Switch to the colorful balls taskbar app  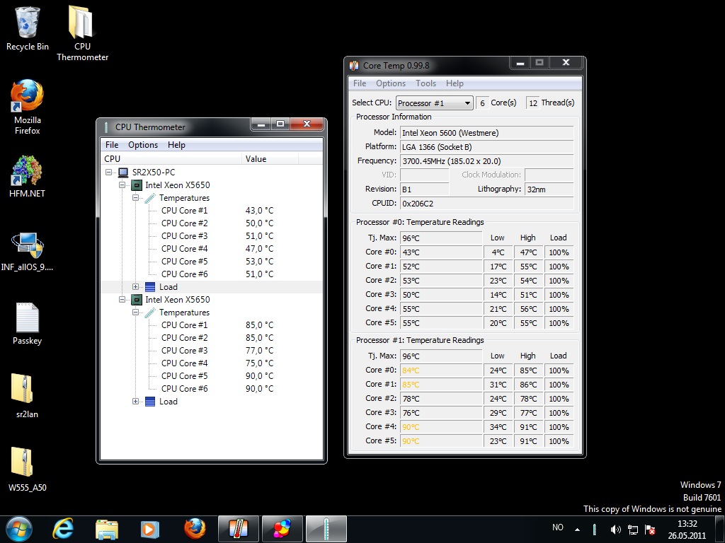pyautogui.click(x=282, y=529)
